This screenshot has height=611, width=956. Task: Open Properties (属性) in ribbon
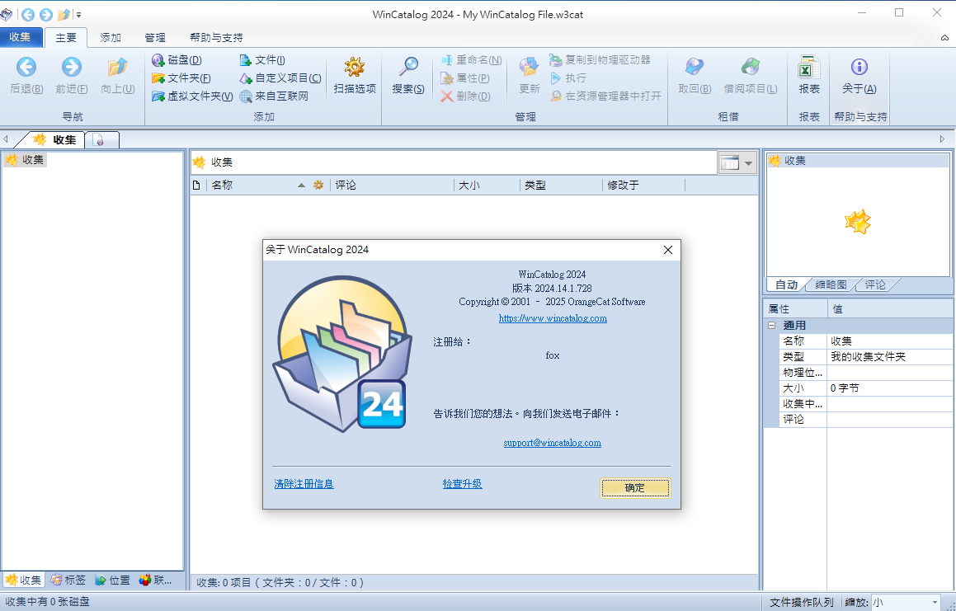(465, 78)
